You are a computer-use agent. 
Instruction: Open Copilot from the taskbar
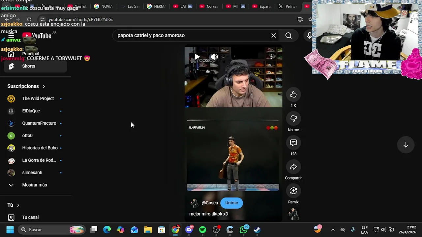pos(121,230)
